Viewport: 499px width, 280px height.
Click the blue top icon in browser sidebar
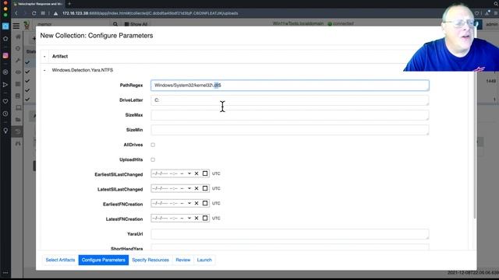pyautogui.click(x=5, y=26)
